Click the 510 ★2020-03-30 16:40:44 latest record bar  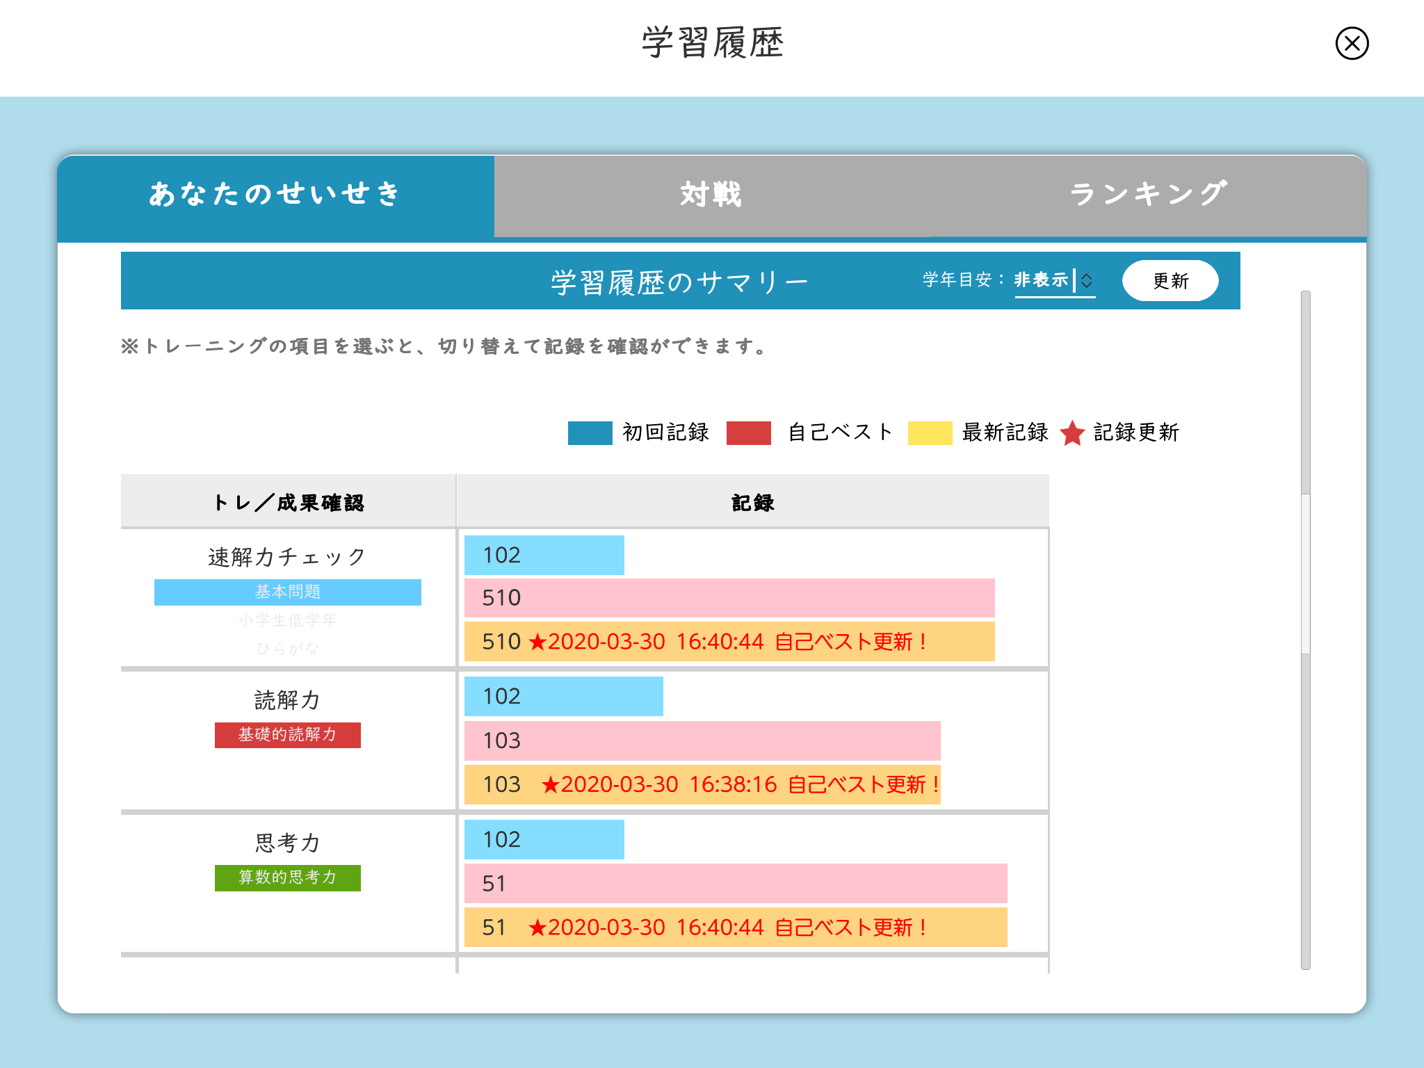tap(729, 641)
